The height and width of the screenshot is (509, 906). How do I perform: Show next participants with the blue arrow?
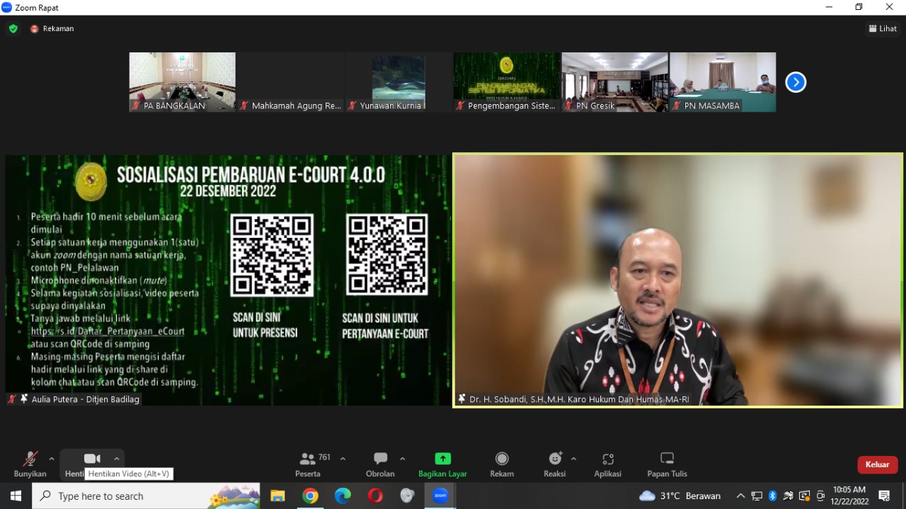pyautogui.click(x=796, y=82)
